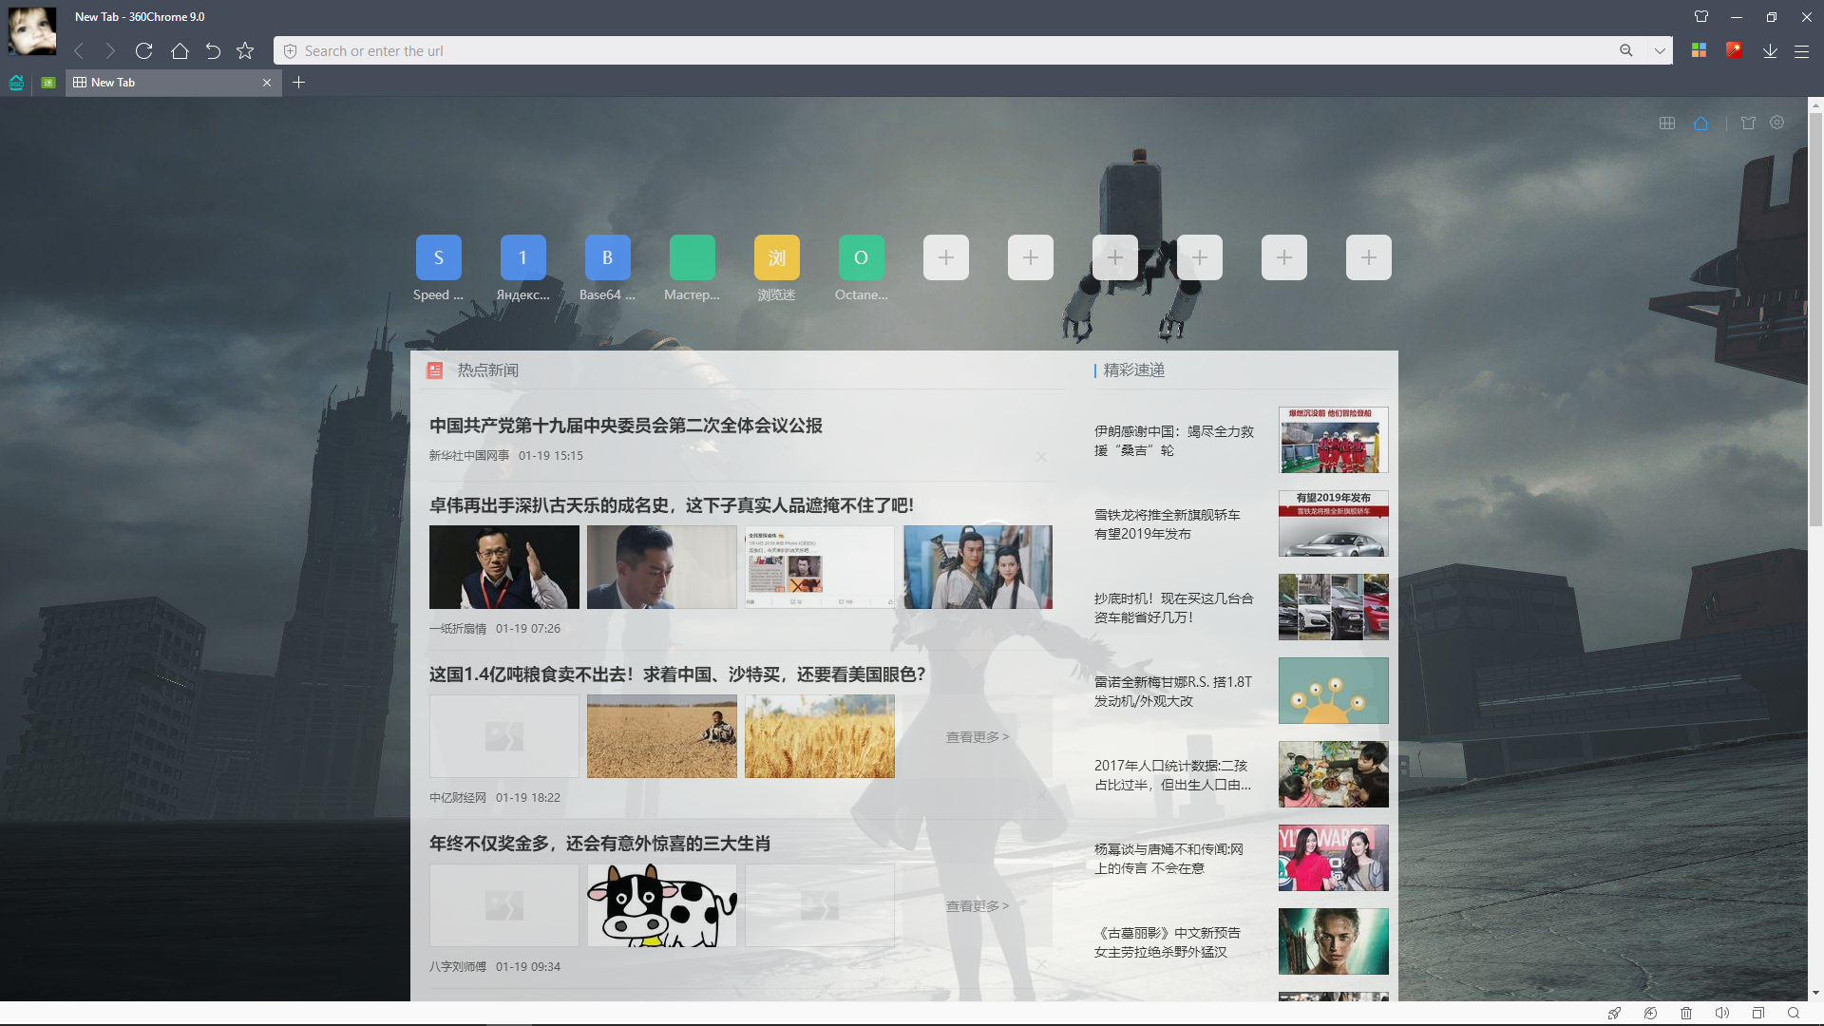1824x1026 pixels.
Task: Click the red magic wand extension icon
Action: tap(1734, 51)
